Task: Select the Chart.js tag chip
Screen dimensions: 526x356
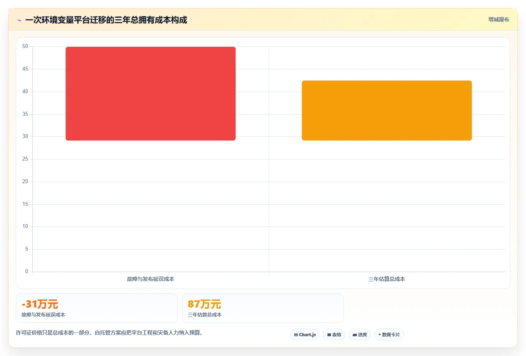Action: (x=305, y=335)
